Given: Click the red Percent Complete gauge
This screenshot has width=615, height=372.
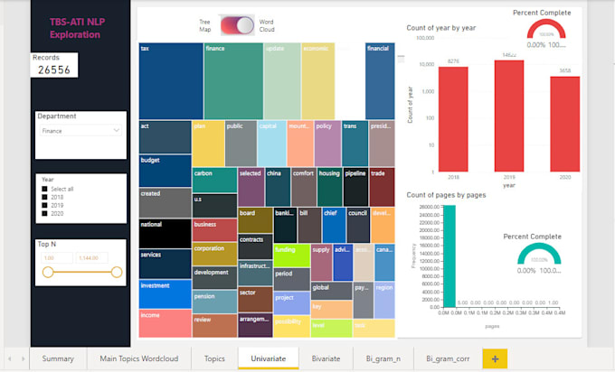Looking at the screenshot, I should [546, 30].
